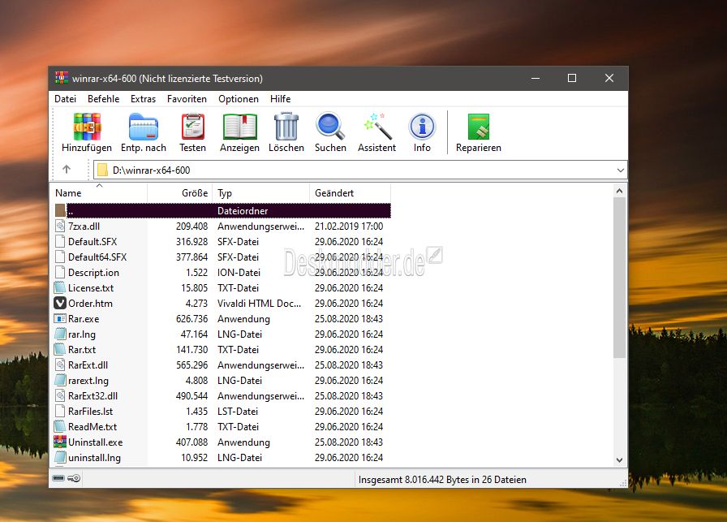Sort files by Größe column
Viewport: 727px width, 522px height.
(x=180, y=193)
